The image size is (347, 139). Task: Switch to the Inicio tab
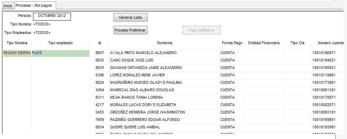(x=8, y=6)
